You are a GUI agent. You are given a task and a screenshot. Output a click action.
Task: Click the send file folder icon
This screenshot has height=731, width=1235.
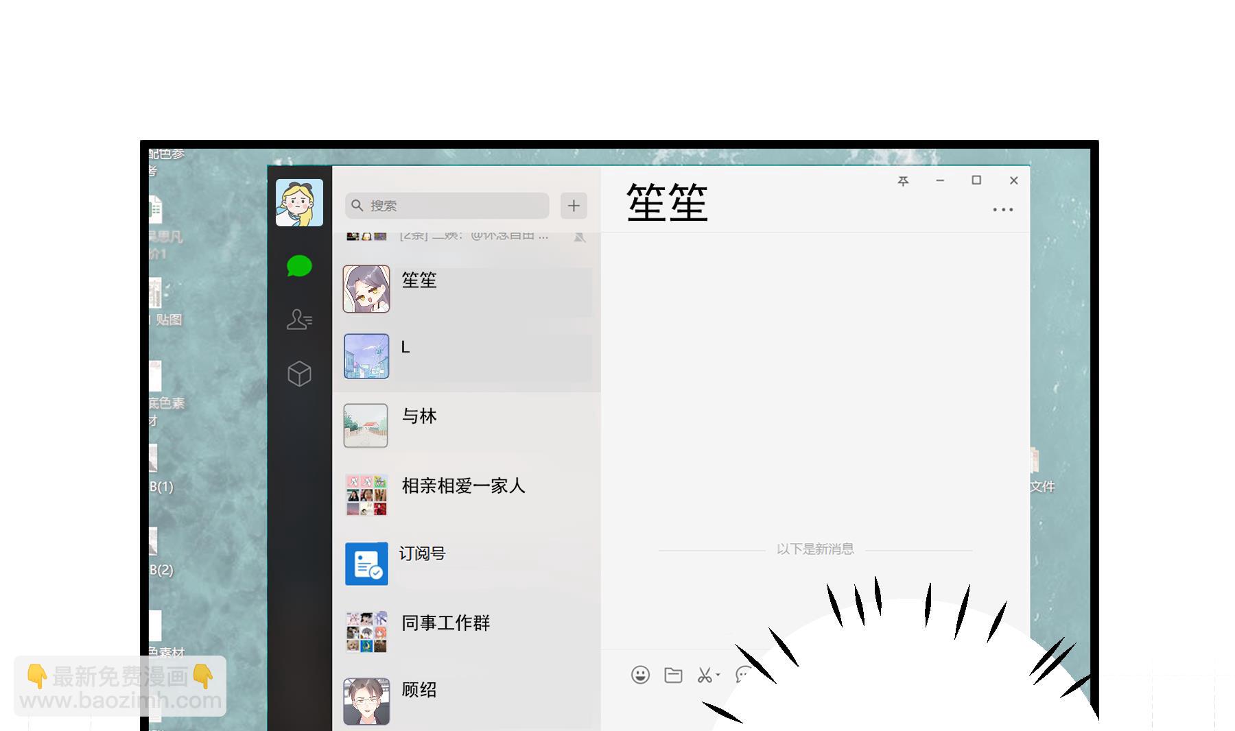click(x=673, y=675)
